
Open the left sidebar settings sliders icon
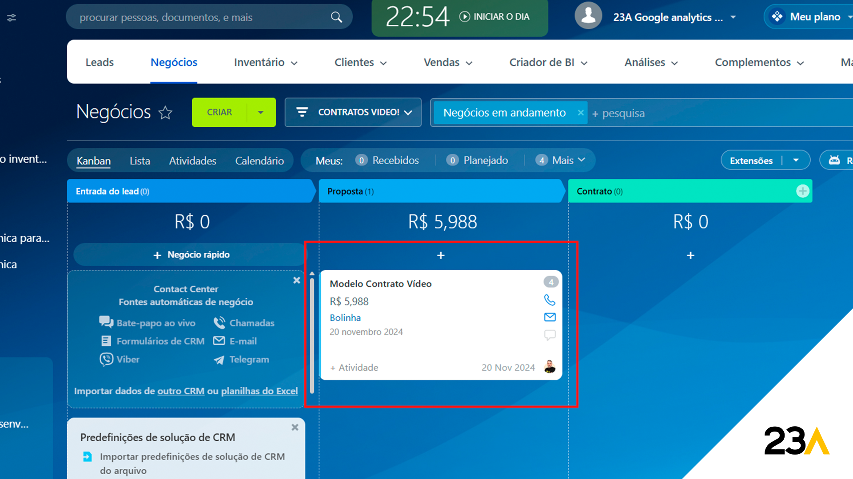pos(12,18)
